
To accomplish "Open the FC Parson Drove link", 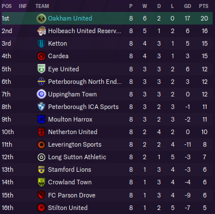I will point(71,195).
